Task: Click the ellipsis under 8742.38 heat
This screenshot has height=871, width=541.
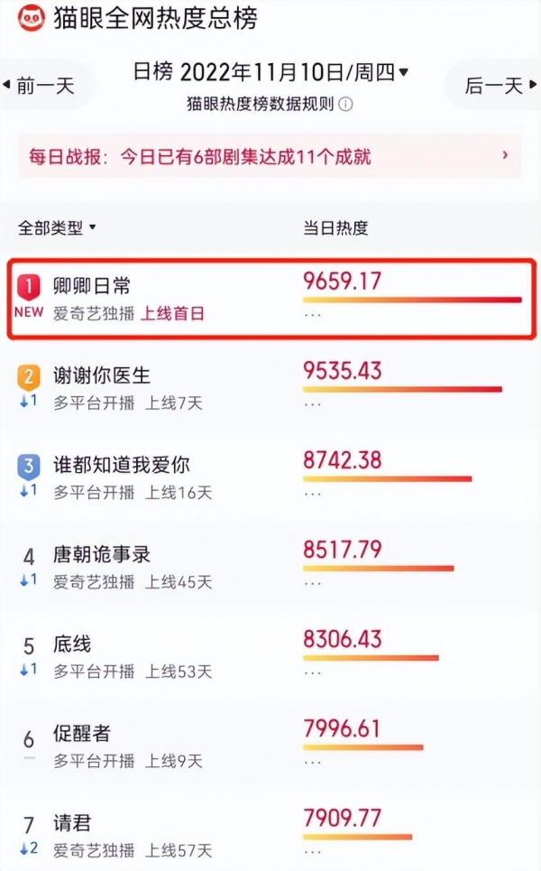Action: click(313, 494)
